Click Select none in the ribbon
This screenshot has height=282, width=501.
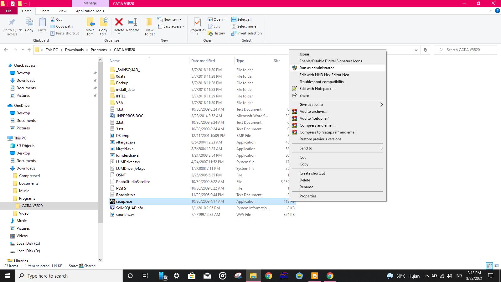[244, 26]
